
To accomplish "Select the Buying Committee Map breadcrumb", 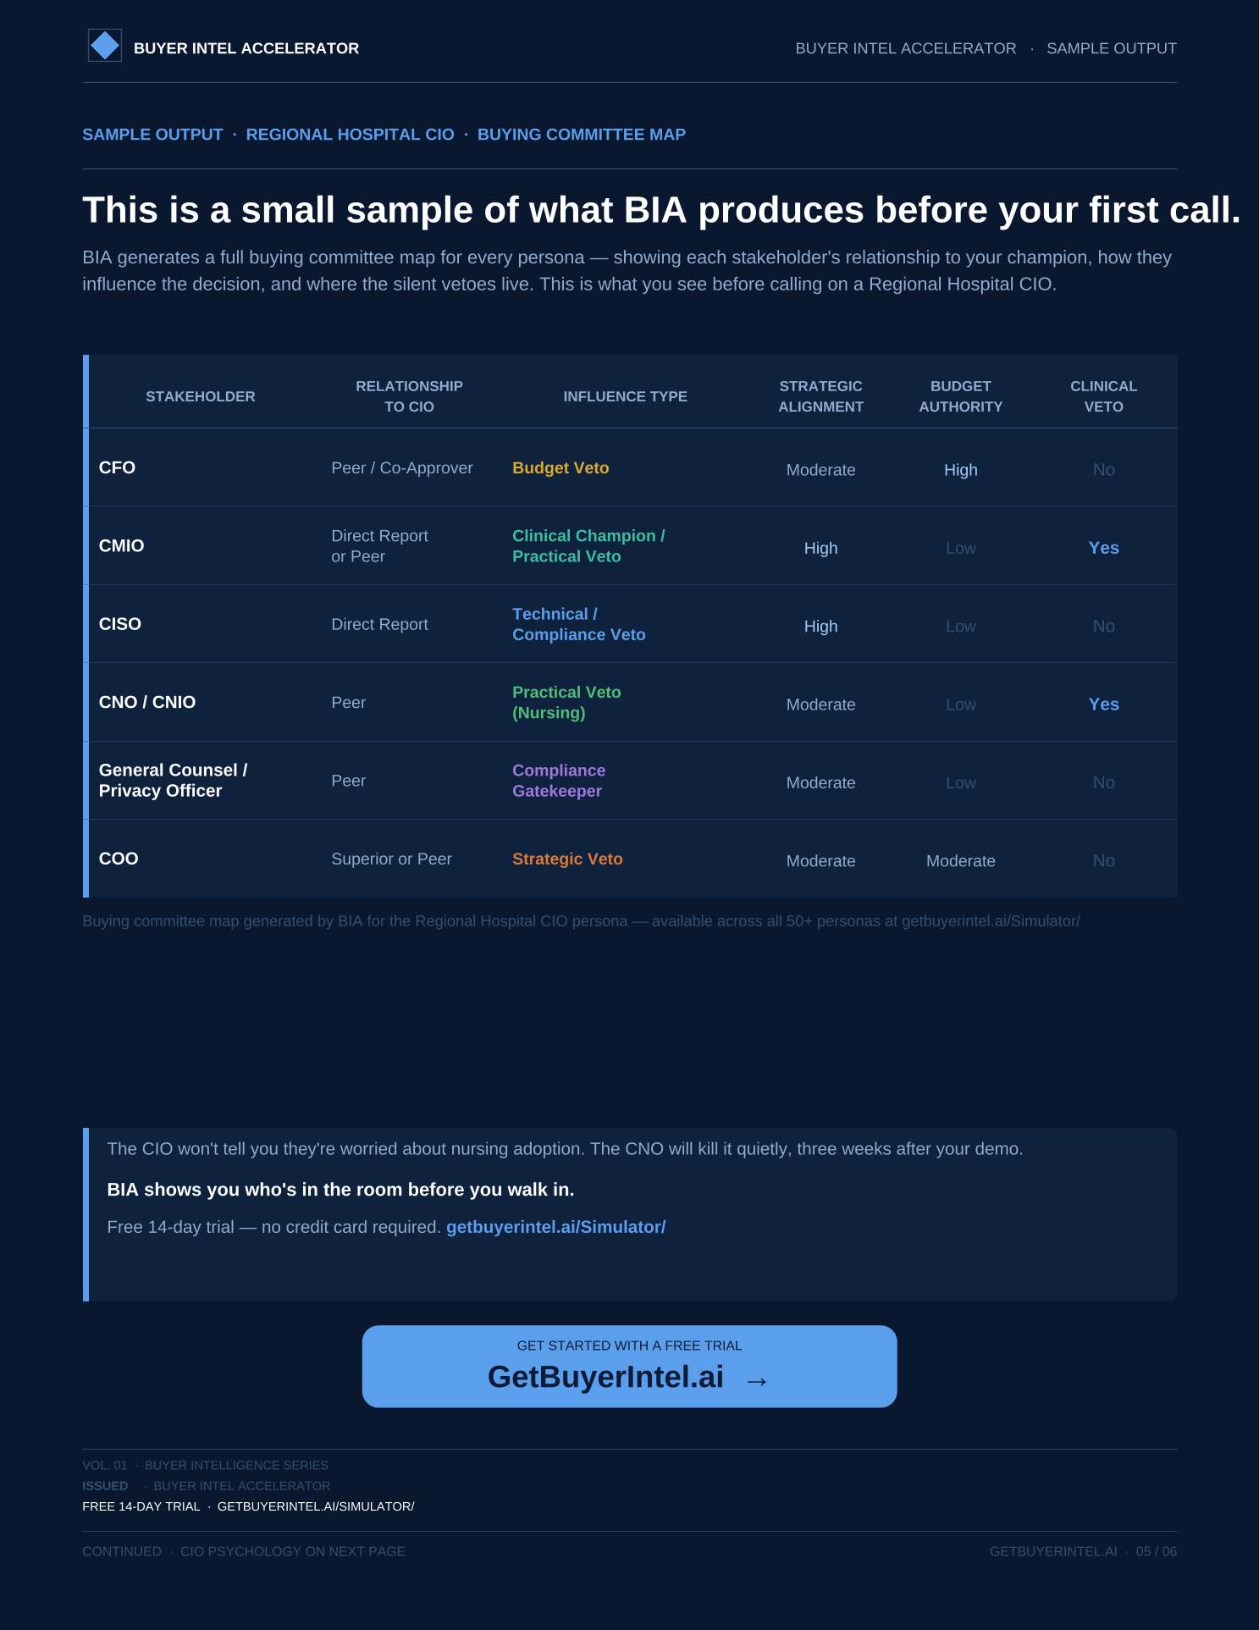I will (x=582, y=135).
